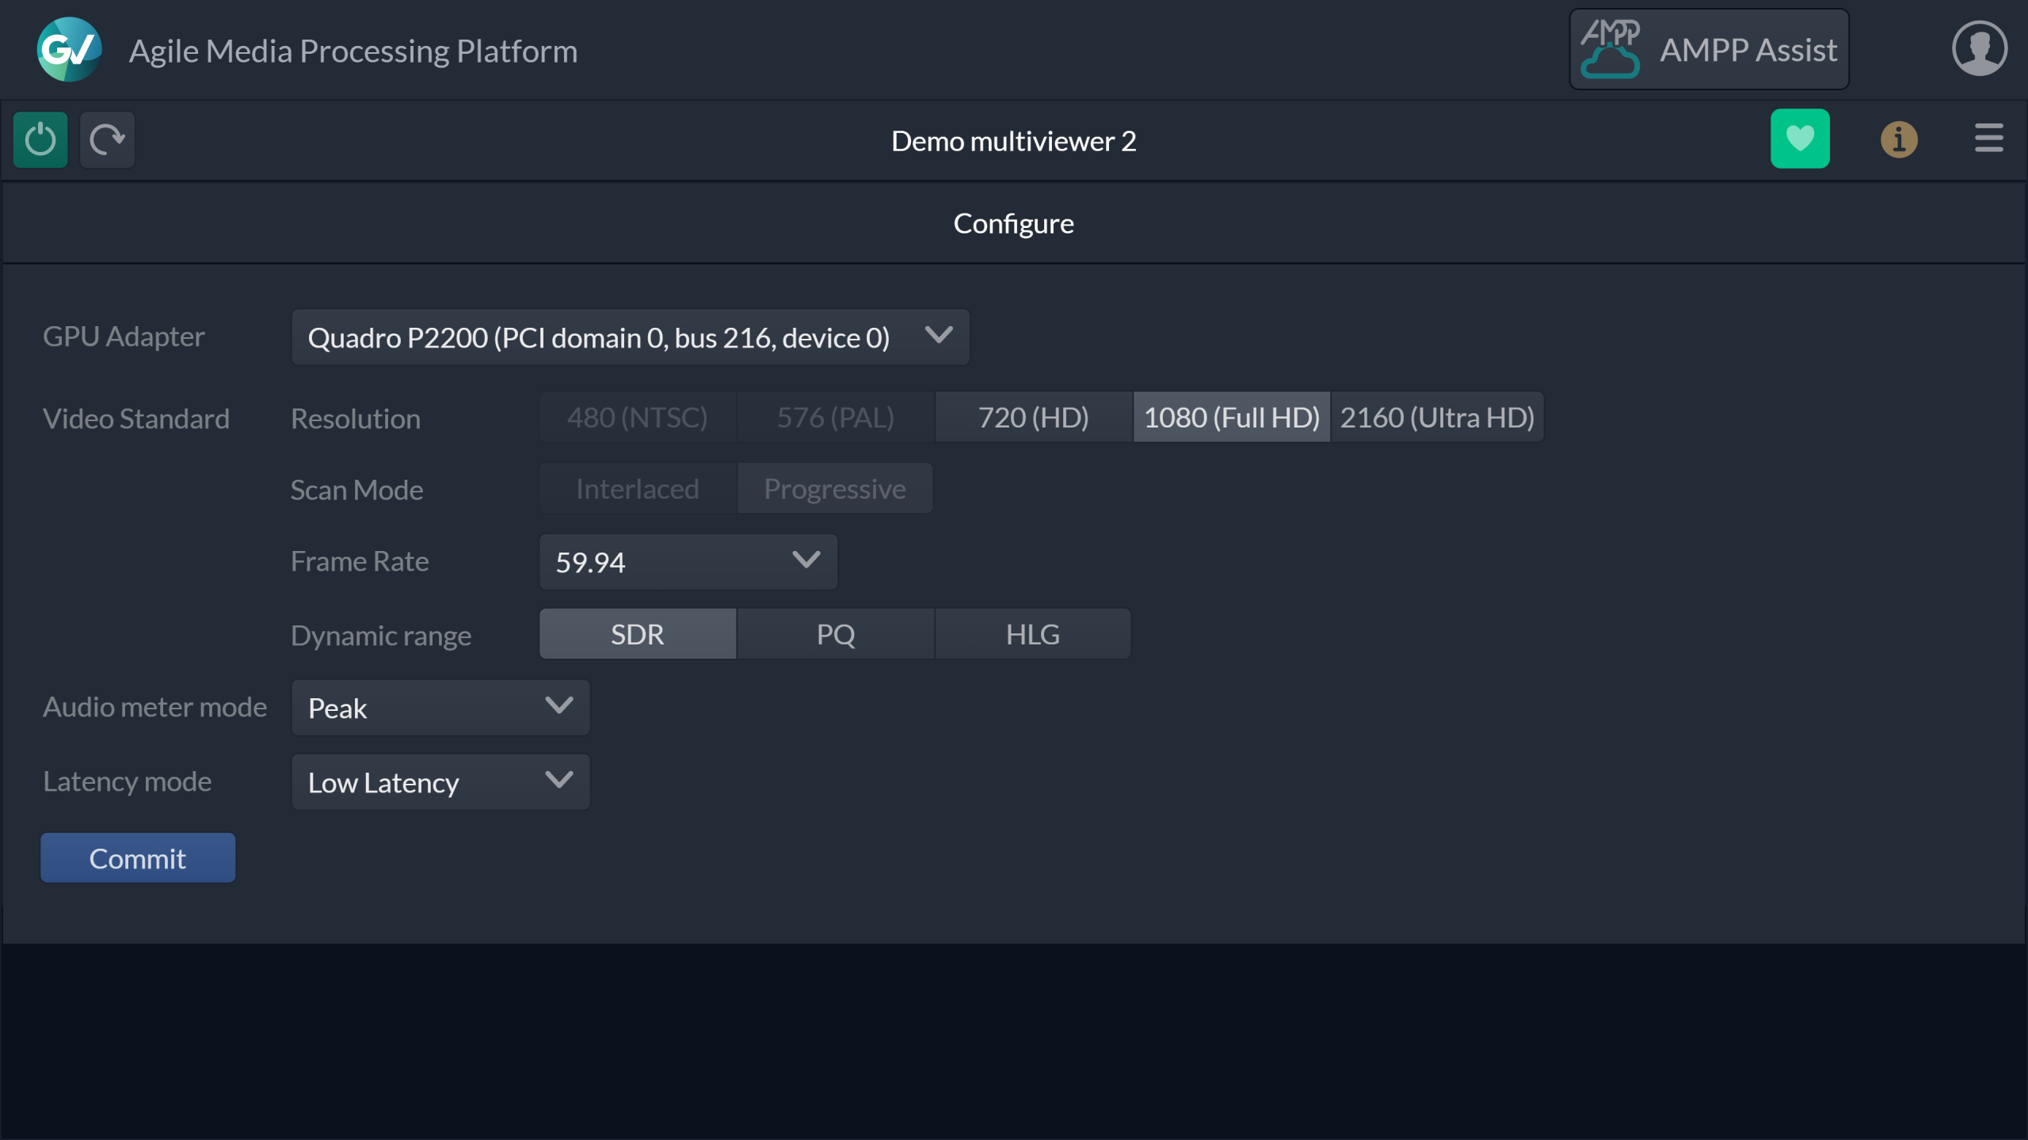The height and width of the screenshot is (1140, 2028).
Task: Select 480 (NTSC) resolution
Action: [638, 417]
